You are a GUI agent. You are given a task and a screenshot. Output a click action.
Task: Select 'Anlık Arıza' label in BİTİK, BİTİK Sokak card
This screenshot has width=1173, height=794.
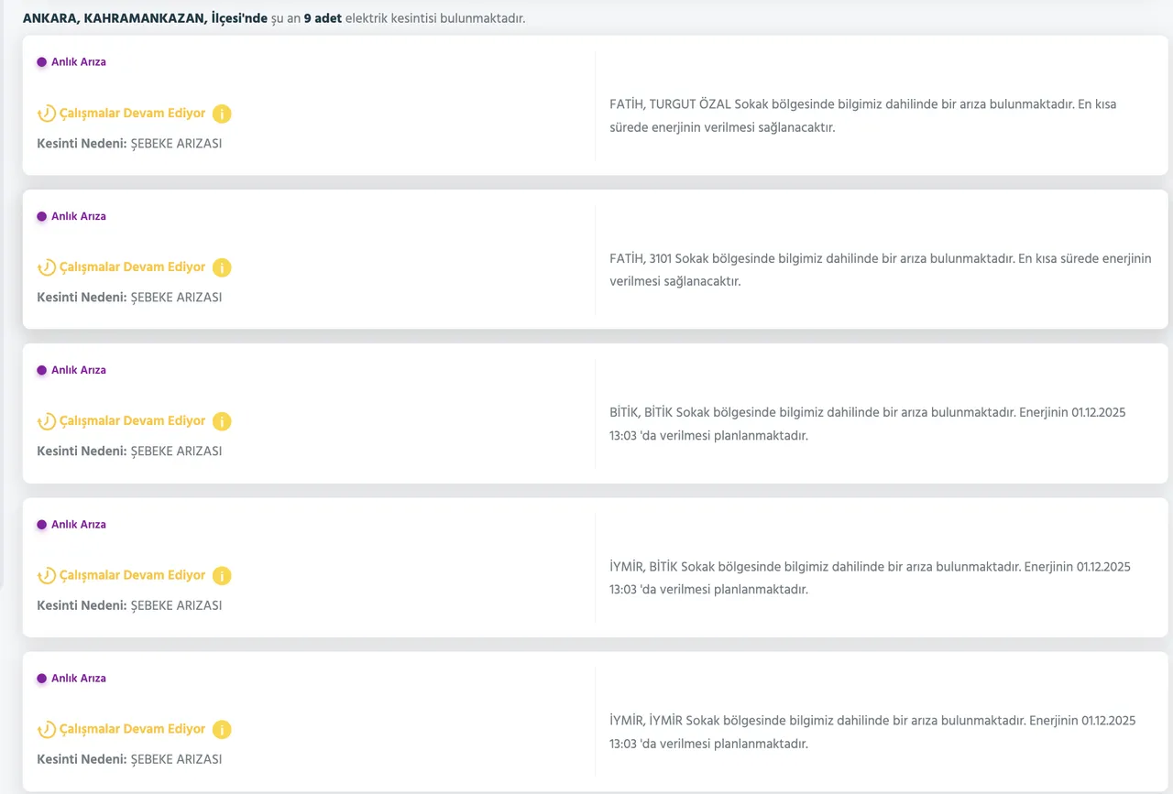[x=78, y=371]
